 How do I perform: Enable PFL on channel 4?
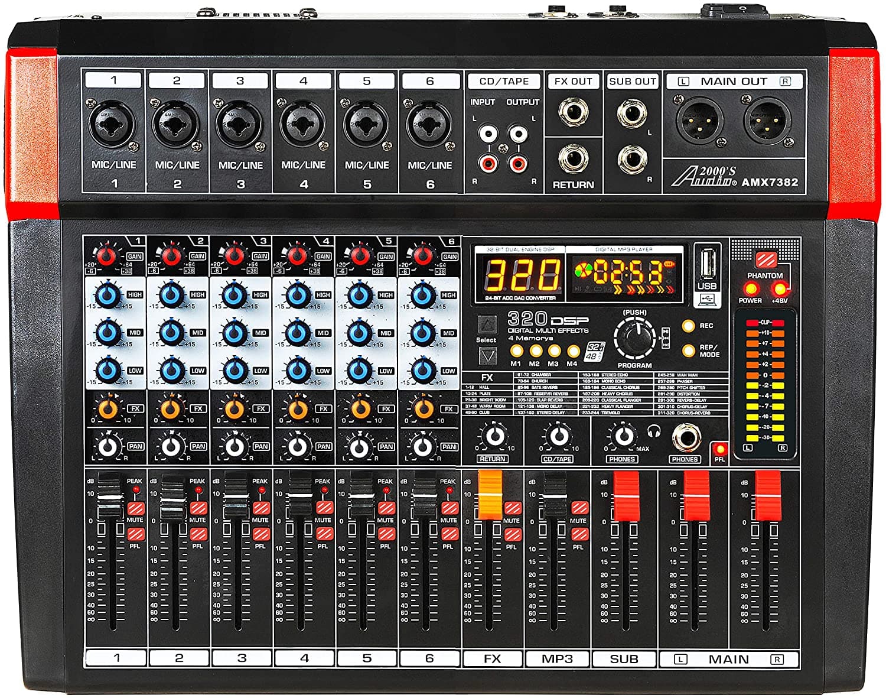[x=324, y=534]
